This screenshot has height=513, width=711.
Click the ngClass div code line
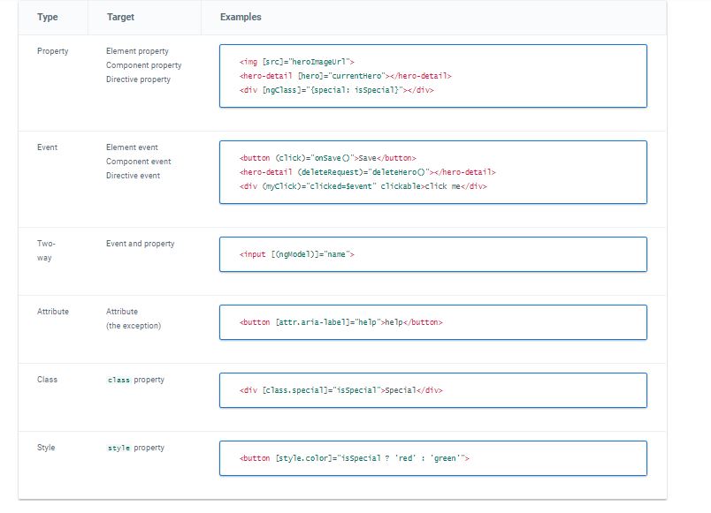tap(336, 90)
